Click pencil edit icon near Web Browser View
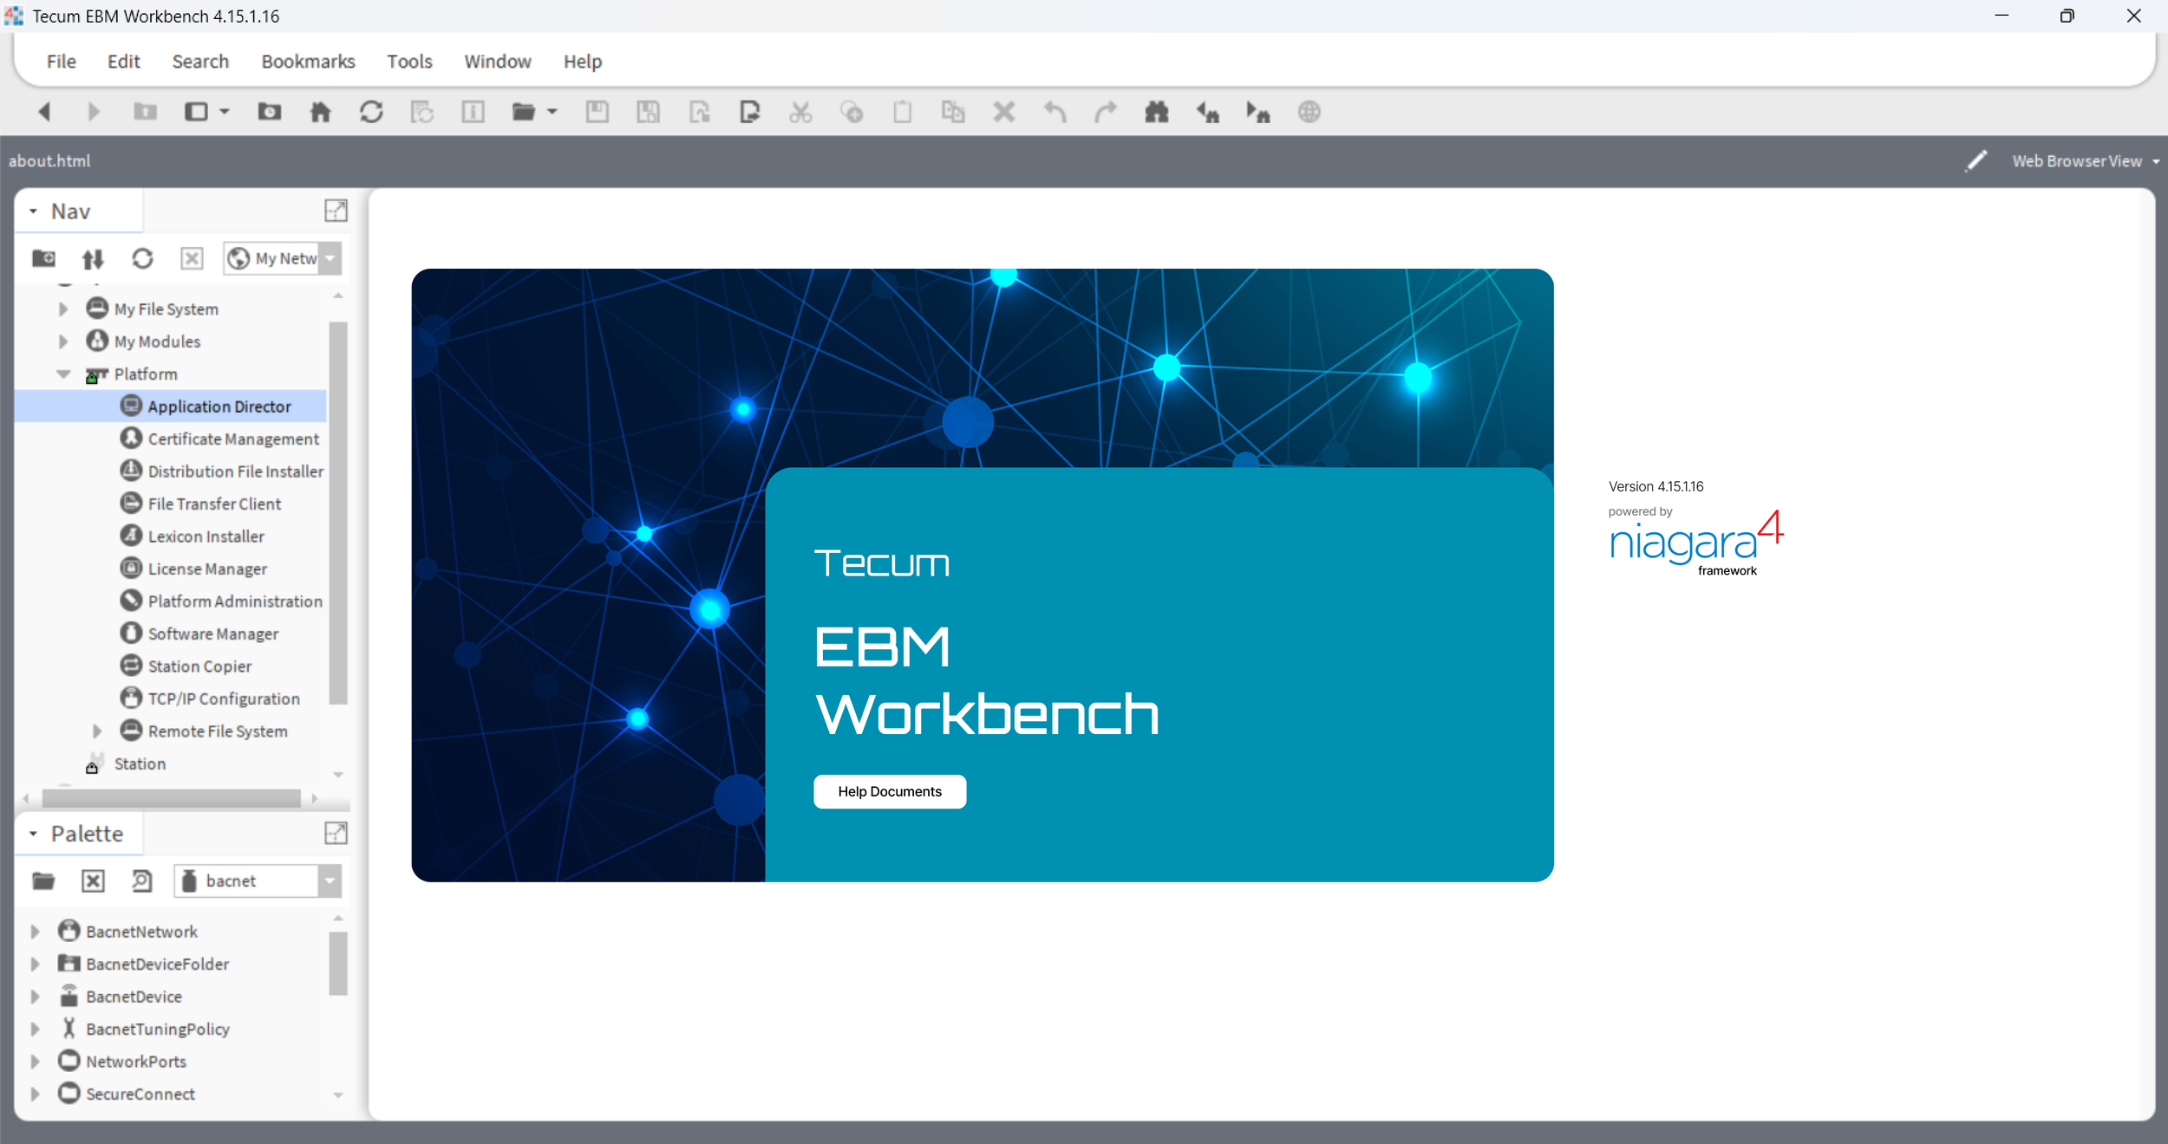The width and height of the screenshot is (2168, 1144). pyautogui.click(x=1975, y=161)
